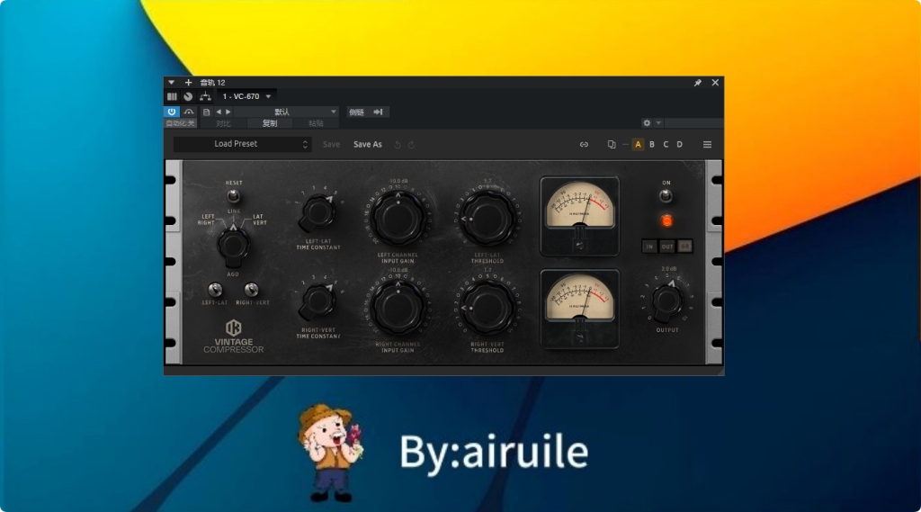Click the lower VU meter
921x512 pixels.
(x=580, y=310)
